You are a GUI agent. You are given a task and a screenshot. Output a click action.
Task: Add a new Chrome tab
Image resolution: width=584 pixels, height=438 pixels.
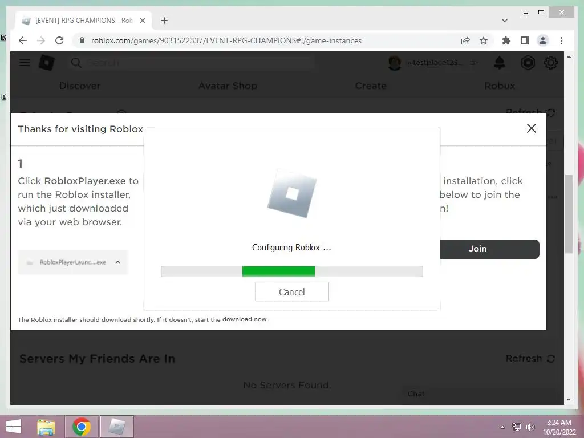(x=164, y=21)
